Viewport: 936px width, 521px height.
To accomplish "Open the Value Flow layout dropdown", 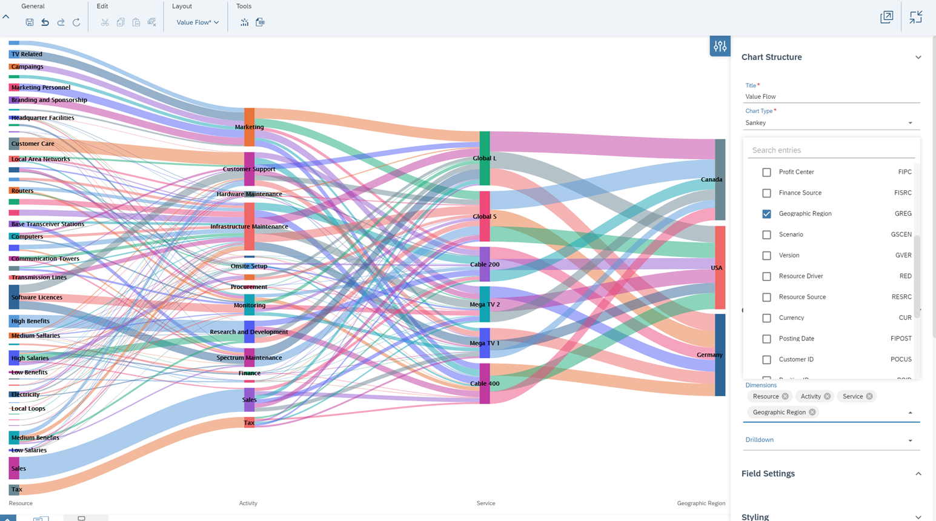I will (x=197, y=22).
